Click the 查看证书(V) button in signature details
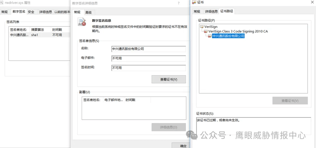This screenshot has height=148, width=316. tap(169, 79)
